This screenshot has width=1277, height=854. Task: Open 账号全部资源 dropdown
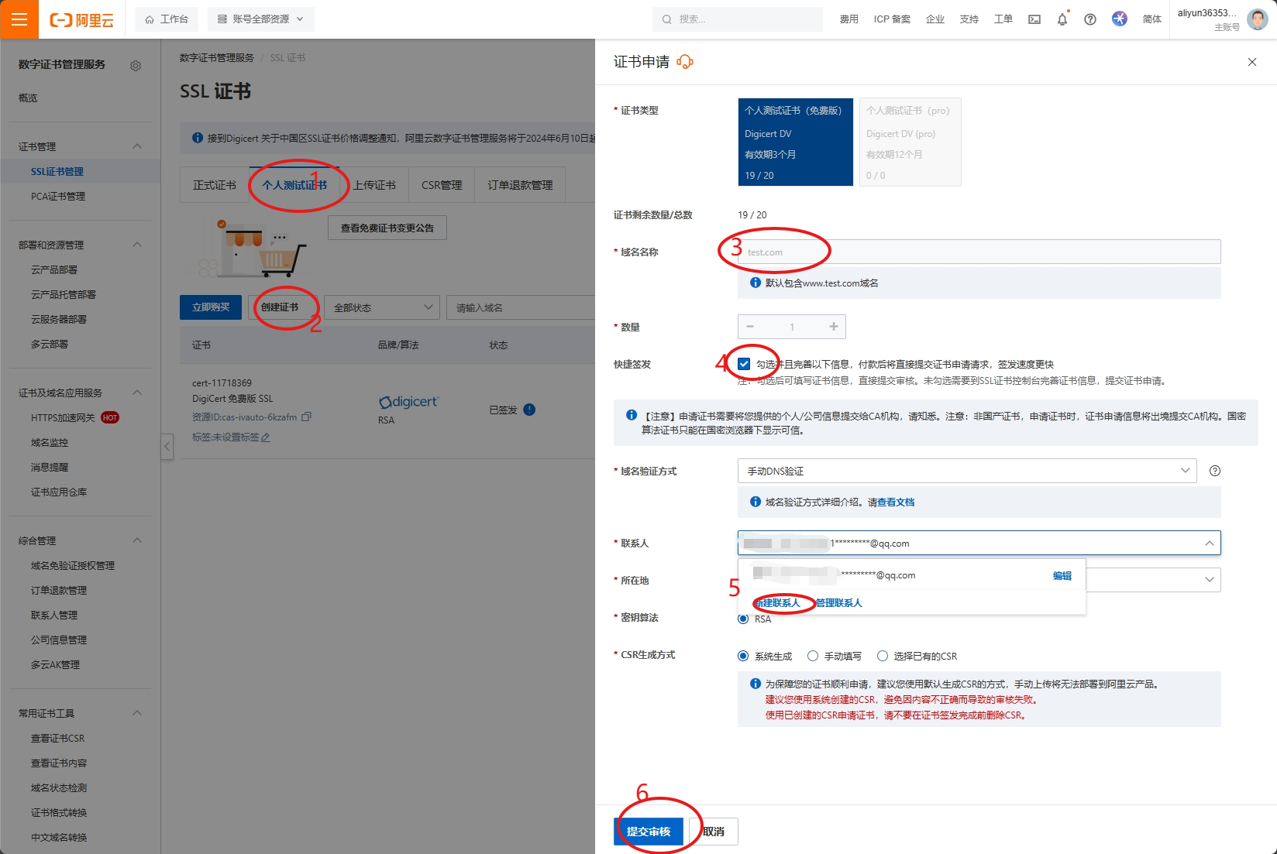pos(261,19)
